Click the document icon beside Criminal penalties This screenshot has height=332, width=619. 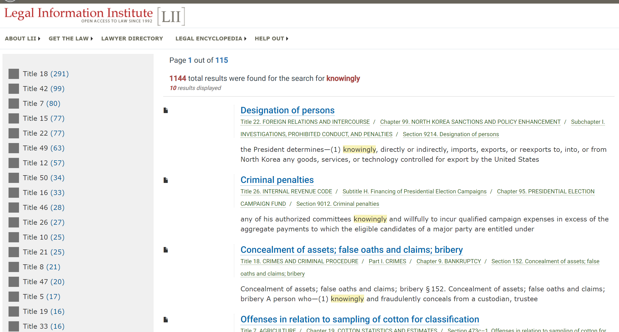click(x=166, y=180)
